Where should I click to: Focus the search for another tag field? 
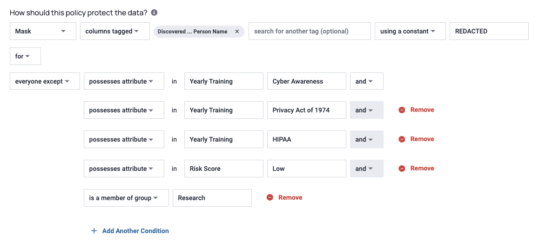tap(310, 31)
